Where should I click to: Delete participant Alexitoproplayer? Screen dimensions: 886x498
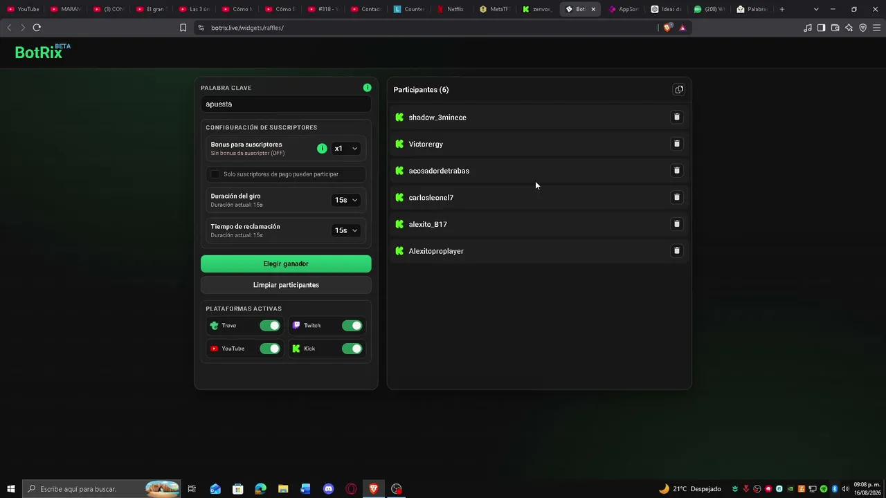point(677,251)
